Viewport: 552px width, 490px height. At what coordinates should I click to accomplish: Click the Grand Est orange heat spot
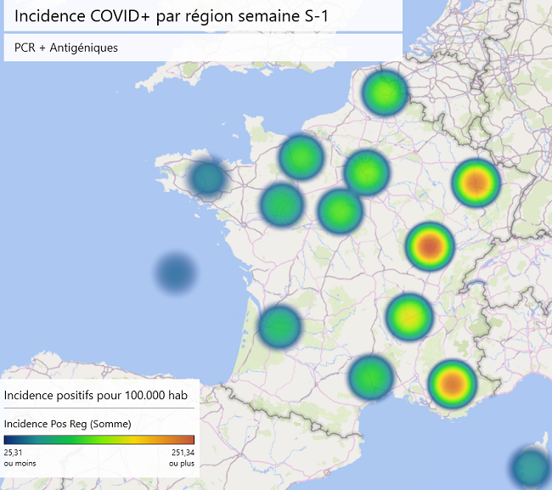pyautogui.click(x=476, y=183)
